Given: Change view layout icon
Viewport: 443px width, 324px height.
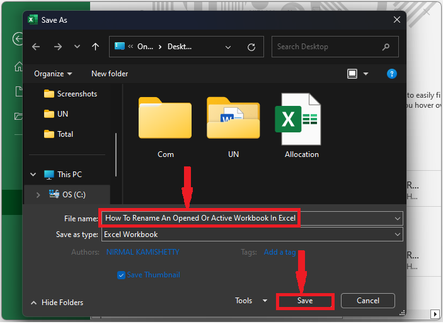Looking at the screenshot, I should click(x=352, y=74).
